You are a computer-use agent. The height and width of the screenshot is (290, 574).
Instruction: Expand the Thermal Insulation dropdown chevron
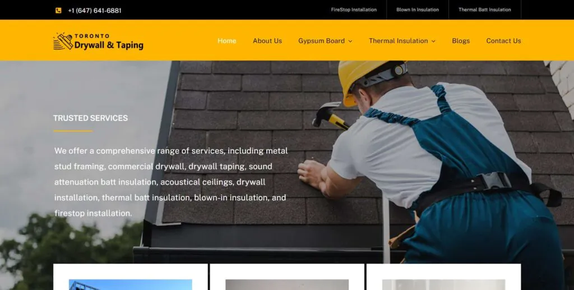click(433, 41)
